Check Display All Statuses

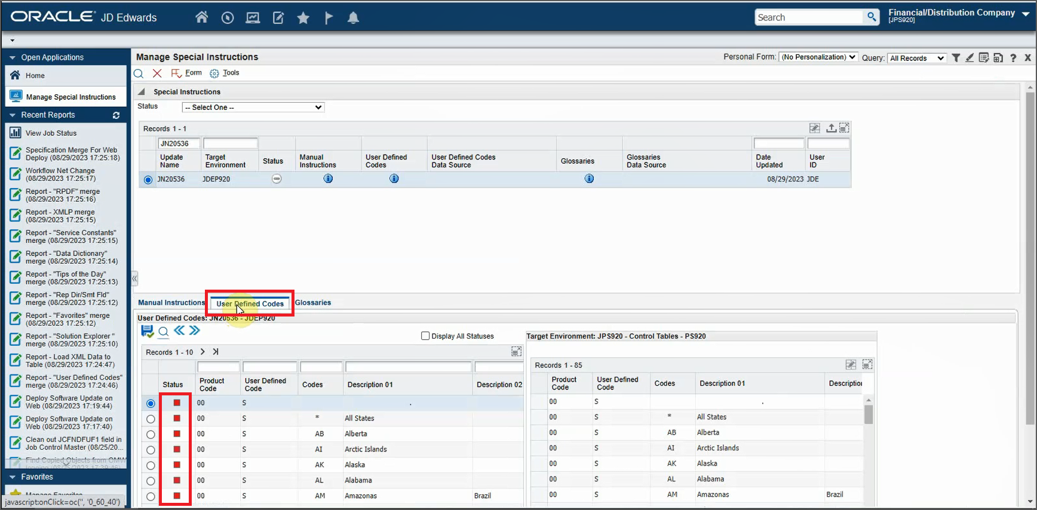(x=425, y=336)
